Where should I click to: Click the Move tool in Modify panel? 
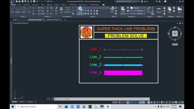pyautogui.click(x=41, y=8)
